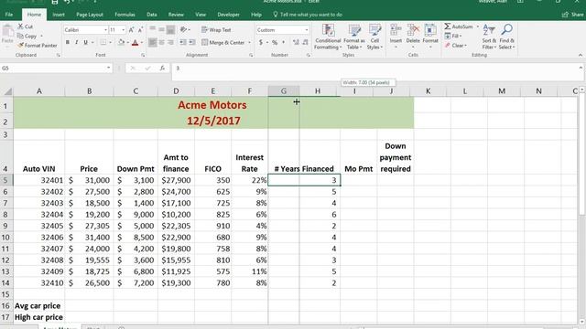The height and width of the screenshot is (329, 586).
Task: Set Align Left horizontal alignment
Action: click(152, 43)
